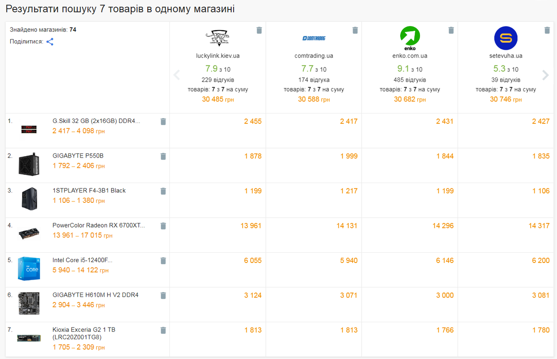
Task: Click Radeon price 14 296 at enko
Action: pos(443,226)
